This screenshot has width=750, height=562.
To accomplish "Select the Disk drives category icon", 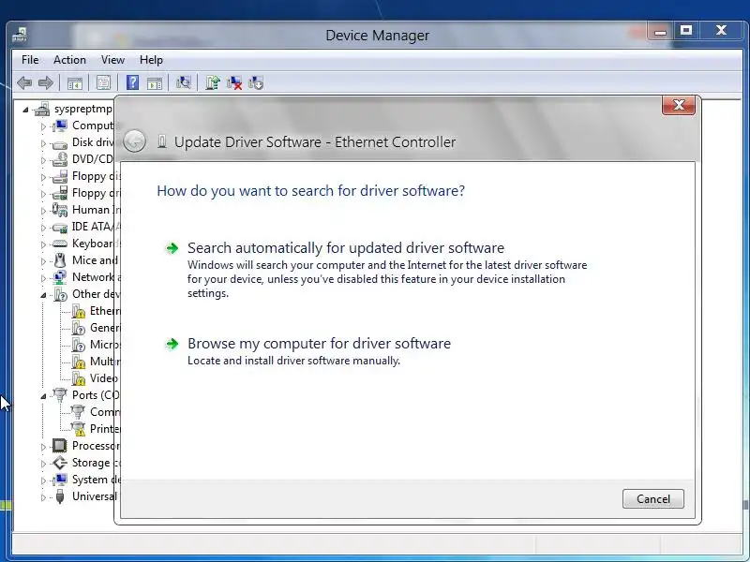I will point(60,143).
